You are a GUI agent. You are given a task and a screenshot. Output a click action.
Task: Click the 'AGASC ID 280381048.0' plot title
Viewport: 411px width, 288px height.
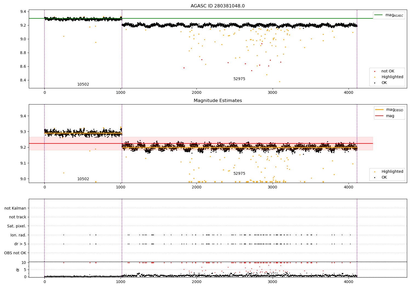(x=218, y=6)
